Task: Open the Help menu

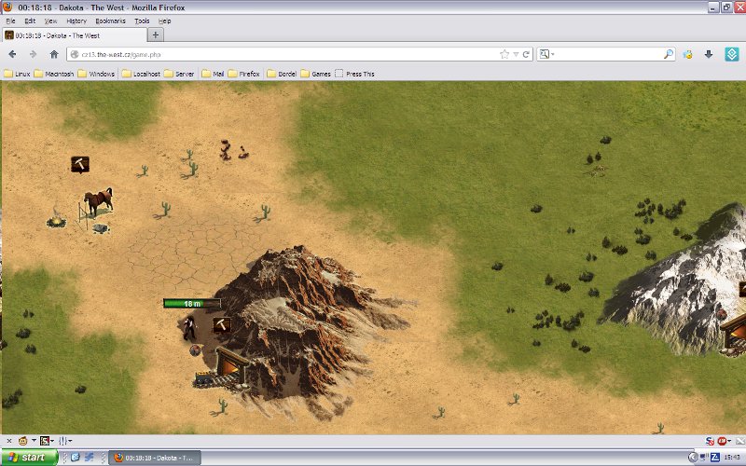Action: click(165, 21)
